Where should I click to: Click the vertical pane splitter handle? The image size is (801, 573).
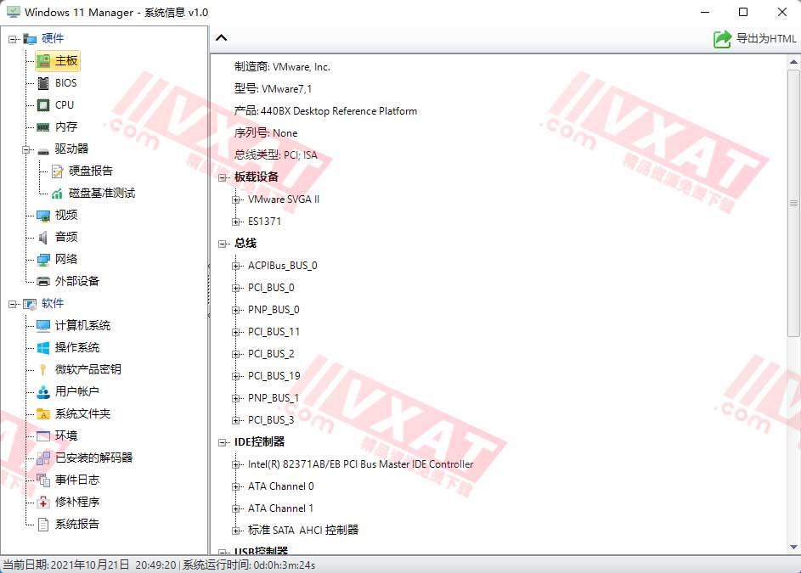(x=209, y=291)
